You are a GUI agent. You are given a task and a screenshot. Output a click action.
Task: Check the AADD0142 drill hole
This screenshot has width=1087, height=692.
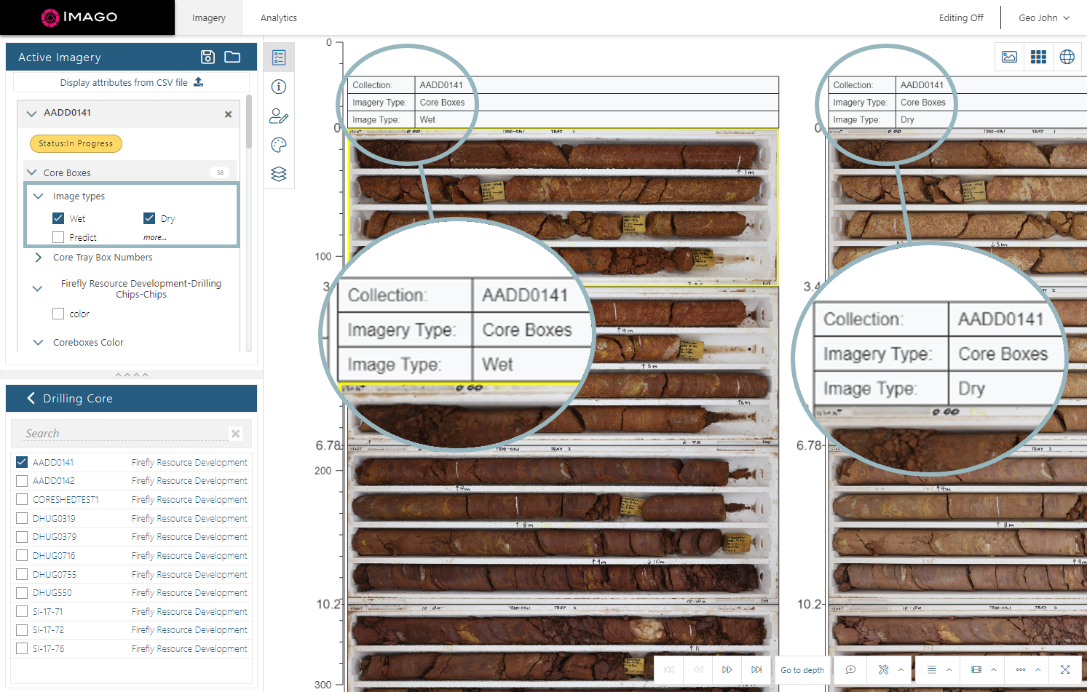[x=22, y=481]
